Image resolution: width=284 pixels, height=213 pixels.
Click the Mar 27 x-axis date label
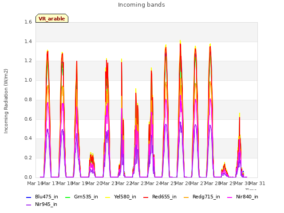pos(198,183)
